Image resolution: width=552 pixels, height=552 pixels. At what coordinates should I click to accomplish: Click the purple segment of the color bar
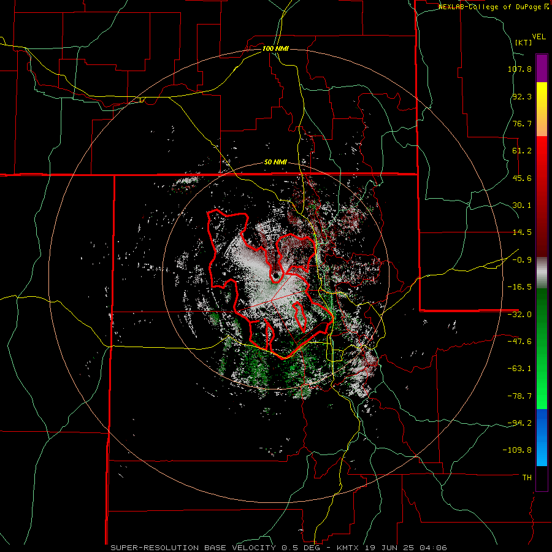pos(542,68)
